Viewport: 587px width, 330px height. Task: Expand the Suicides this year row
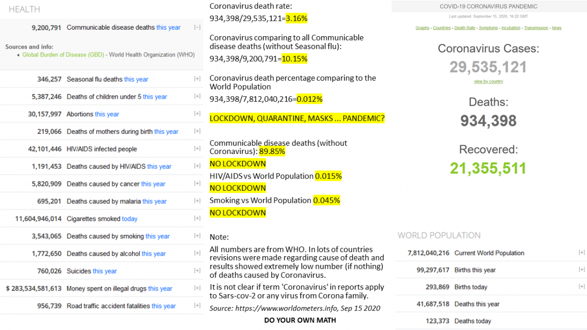point(197,271)
